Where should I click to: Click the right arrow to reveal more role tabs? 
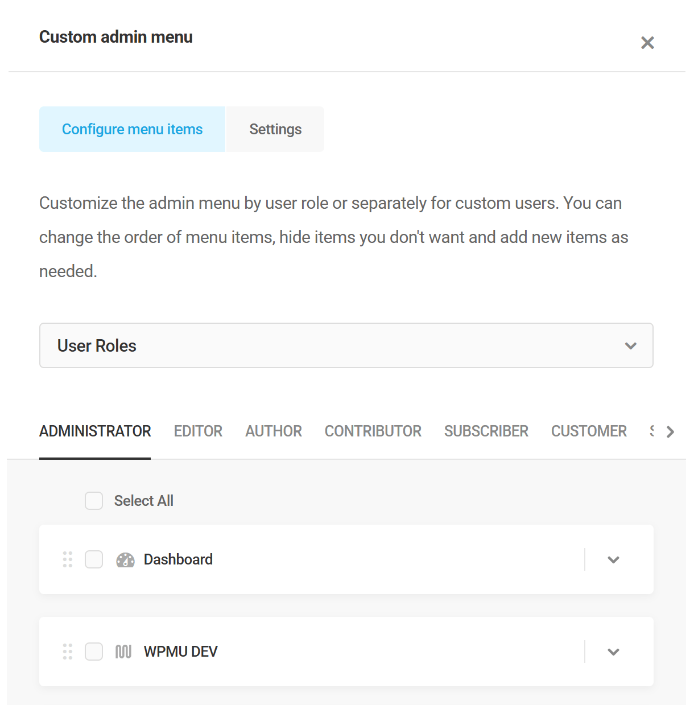click(x=670, y=431)
